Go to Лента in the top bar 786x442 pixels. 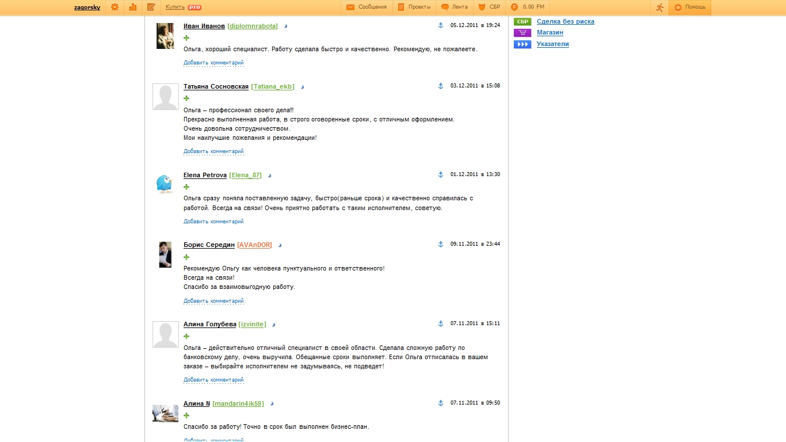click(455, 7)
